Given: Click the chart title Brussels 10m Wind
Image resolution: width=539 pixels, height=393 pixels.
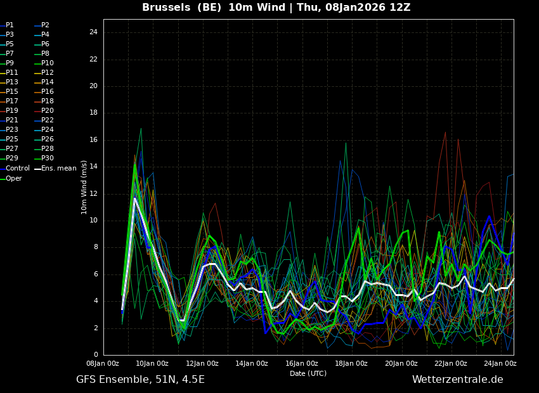Looking at the screenshot, I should 276,8.
